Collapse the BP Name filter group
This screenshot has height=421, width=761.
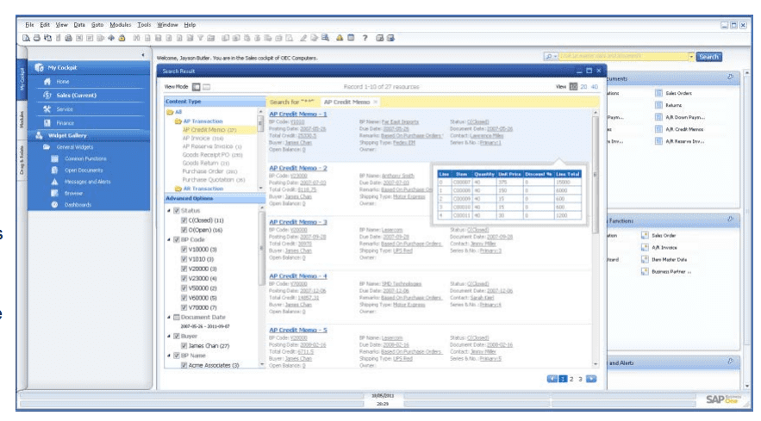169,356
